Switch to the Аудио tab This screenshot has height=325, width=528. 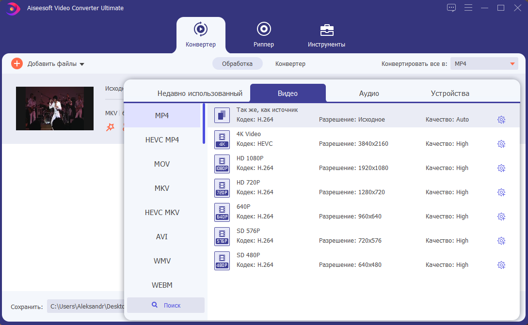click(369, 93)
